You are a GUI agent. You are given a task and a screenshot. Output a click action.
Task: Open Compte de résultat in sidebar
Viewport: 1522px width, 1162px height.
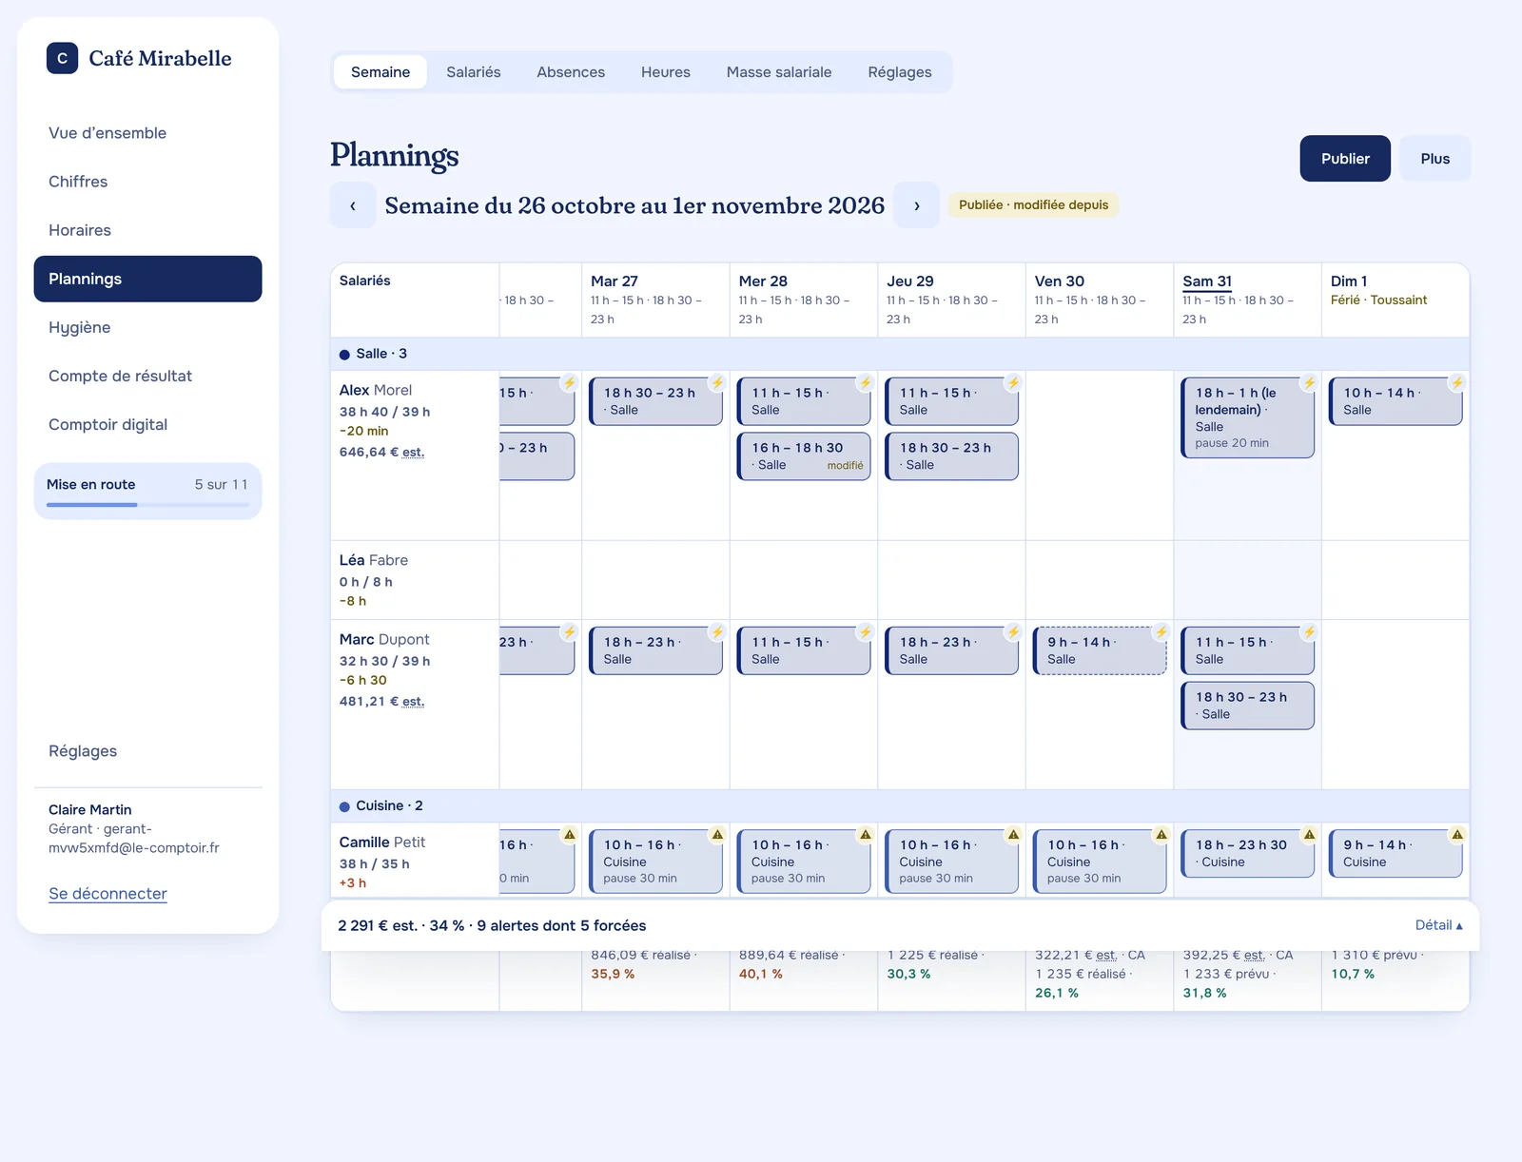[147, 376]
